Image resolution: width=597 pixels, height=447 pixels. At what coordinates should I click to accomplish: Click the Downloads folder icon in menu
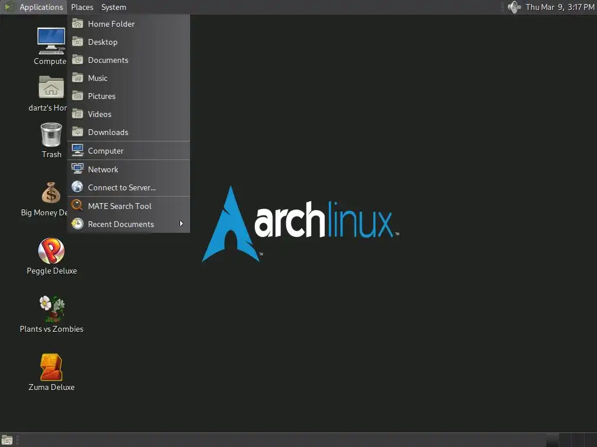[x=78, y=132]
